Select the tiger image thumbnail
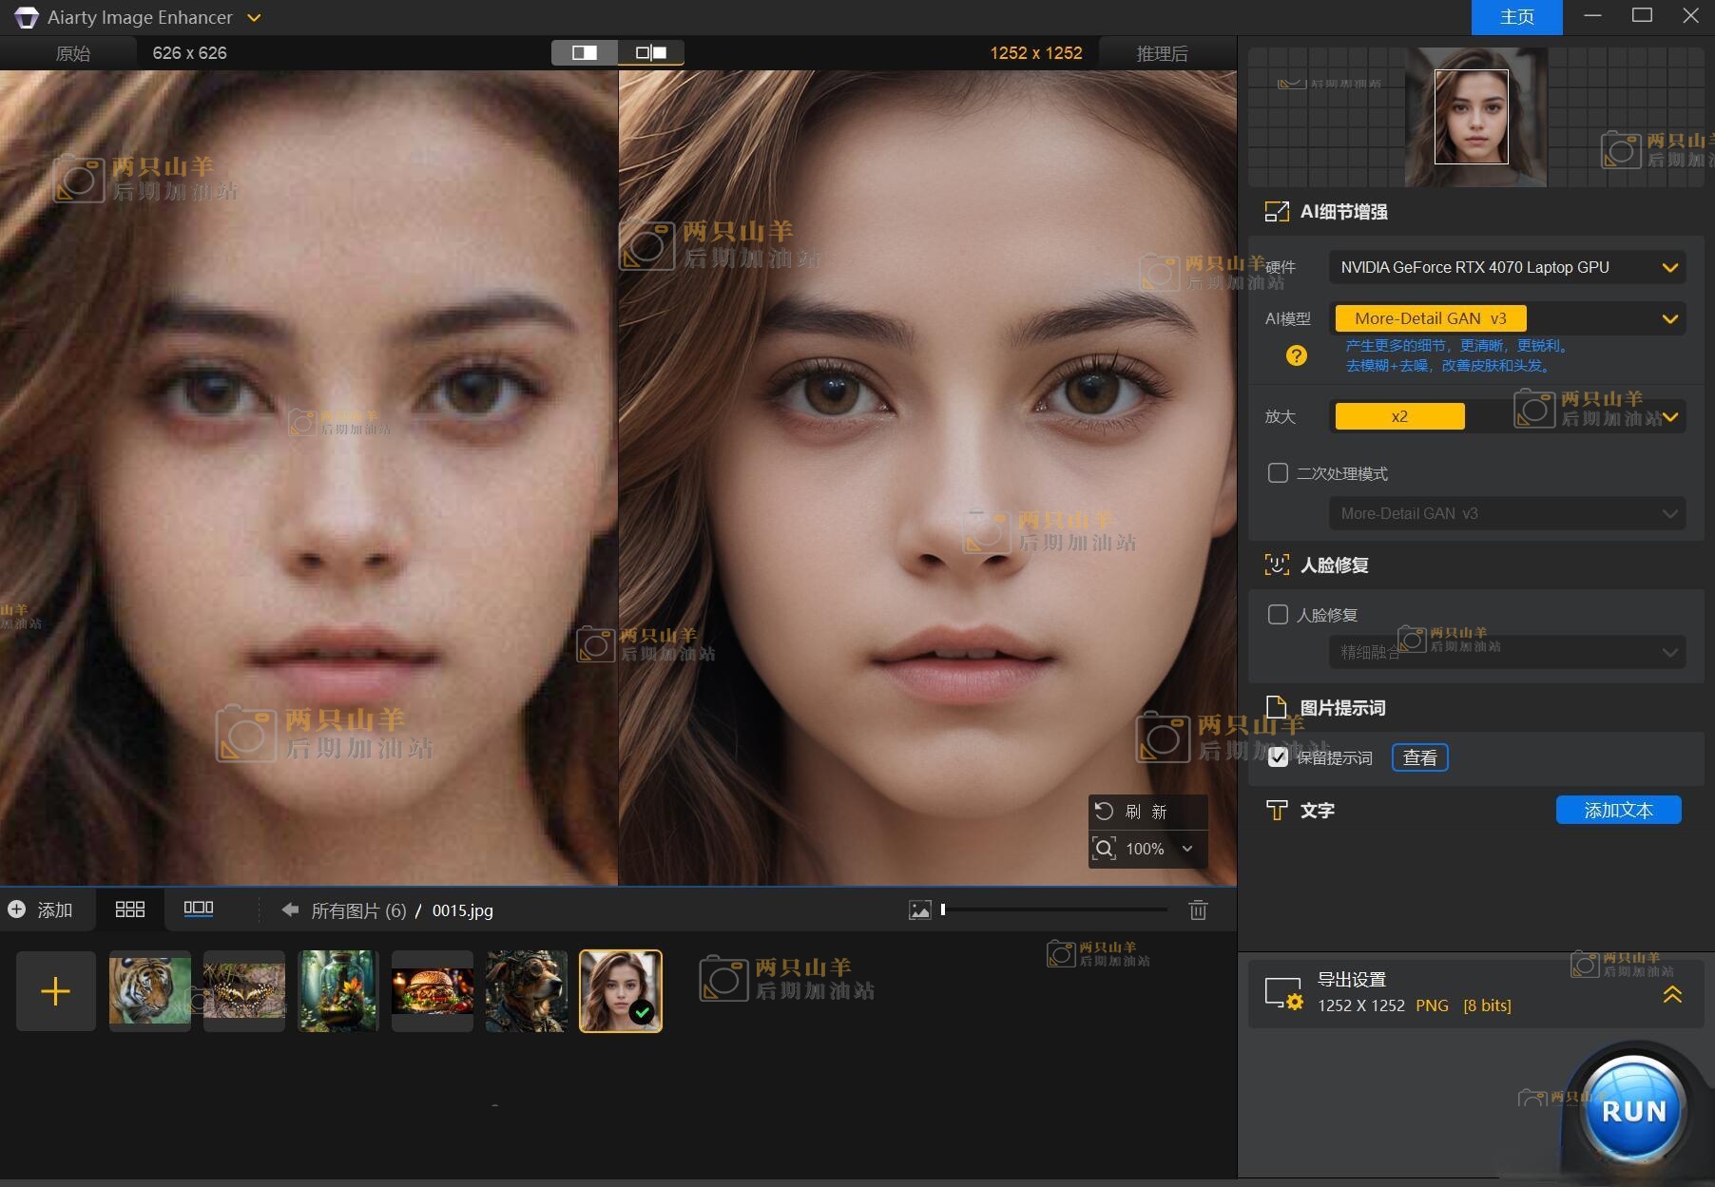This screenshot has height=1187, width=1715. point(149,991)
